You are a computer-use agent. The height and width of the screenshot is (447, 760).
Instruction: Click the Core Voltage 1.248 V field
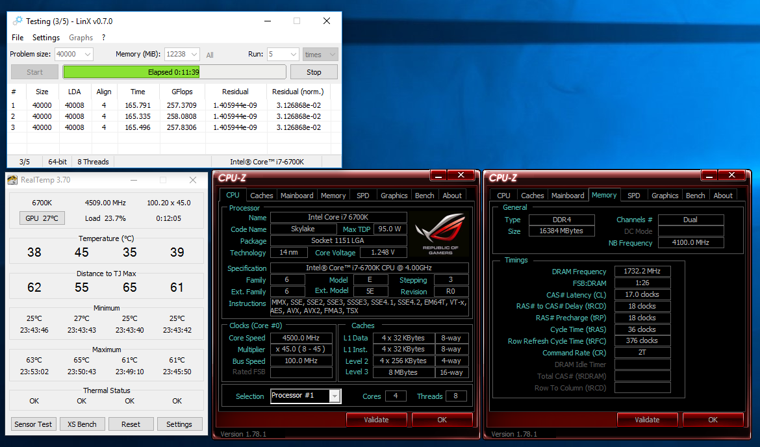[x=383, y=253]
